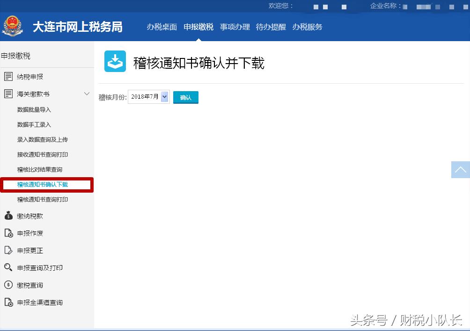This screenshot has height=331, width=470.
Task: Select the 纳税申报 sidebar icon
Action: (x=8, y=76)
